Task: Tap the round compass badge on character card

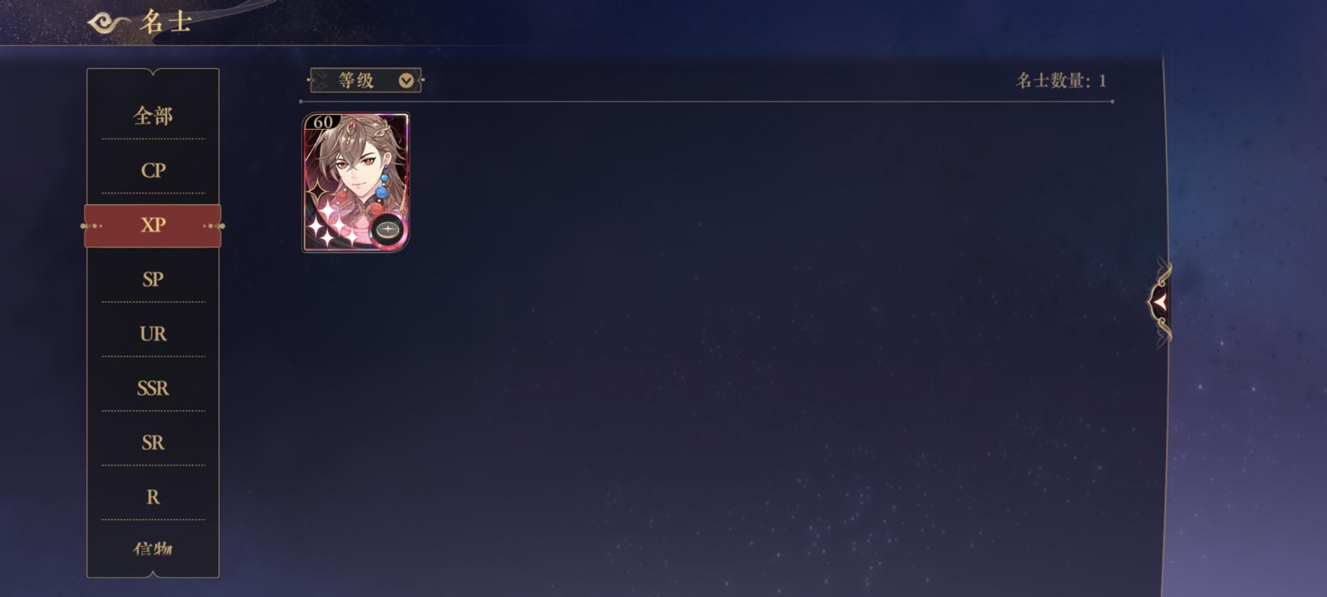Action: tap(388, 229)
